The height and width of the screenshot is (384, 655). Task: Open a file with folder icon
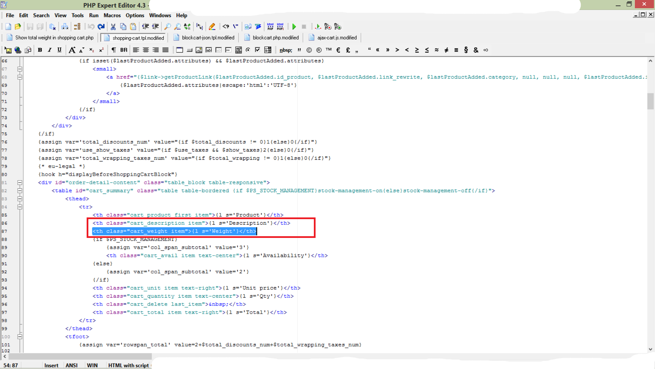[18, 27]
